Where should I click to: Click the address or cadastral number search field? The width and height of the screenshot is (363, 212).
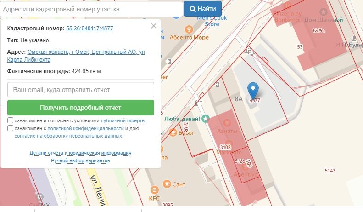91,9
